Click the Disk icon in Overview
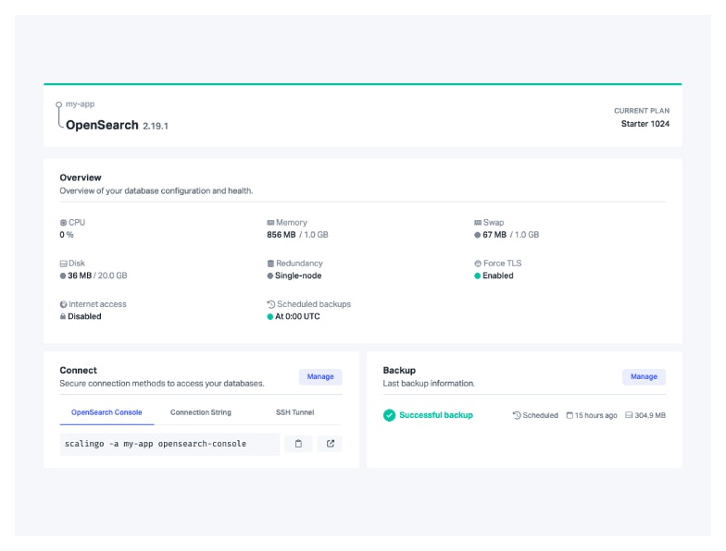The width and height of the screenshot is (726, 551). pos(63,263)
